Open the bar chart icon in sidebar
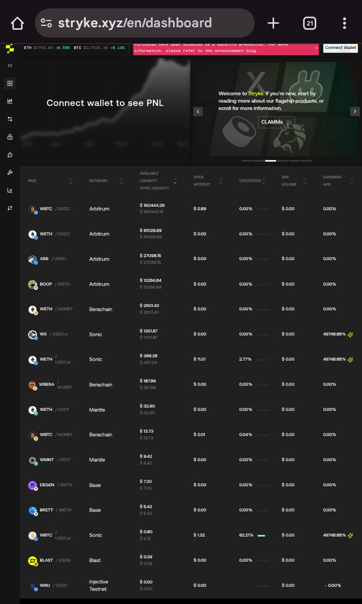362x604 pixels. [10, 190]
